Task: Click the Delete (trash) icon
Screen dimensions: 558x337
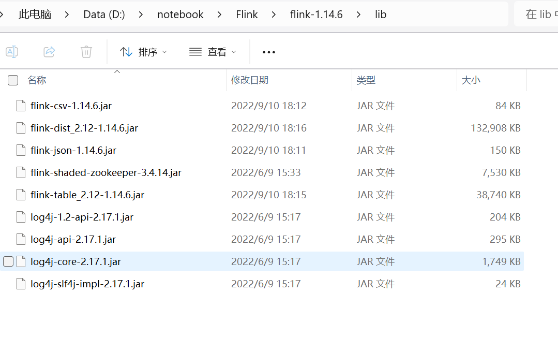Action: click(x=86, y=52)
